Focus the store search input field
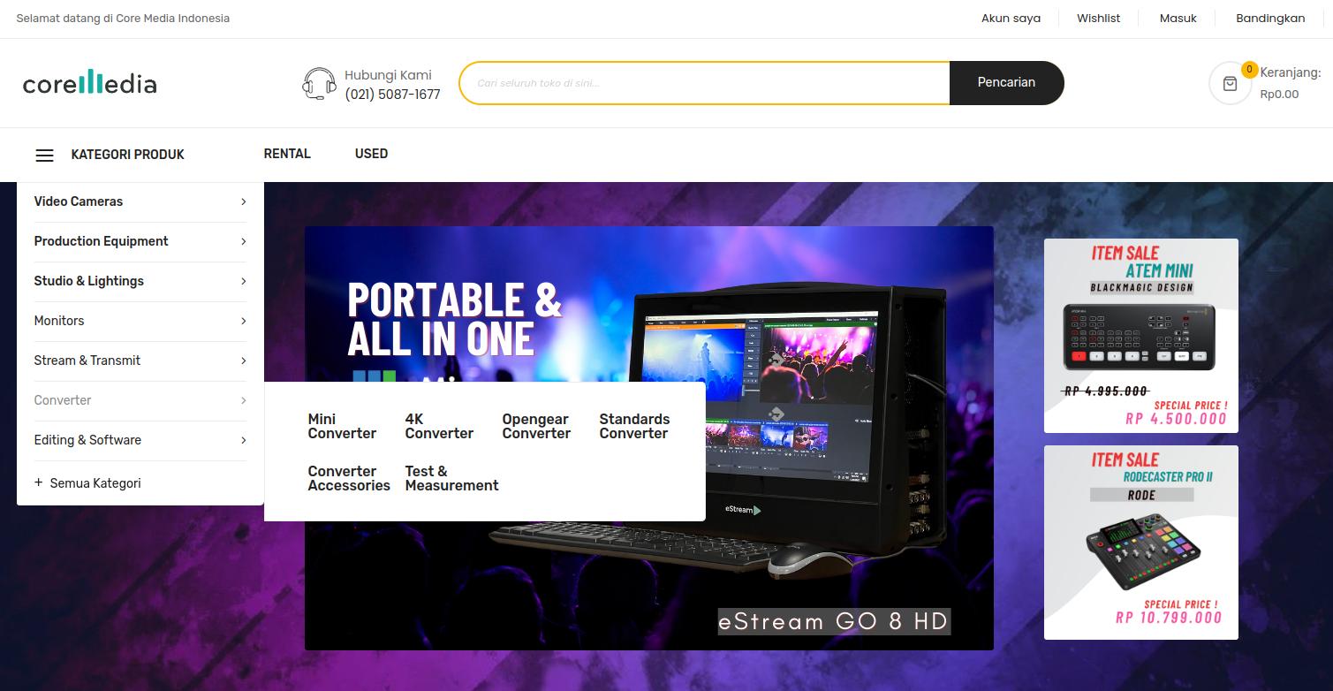Screen dimensions: 1333x691 click(705, 83)
